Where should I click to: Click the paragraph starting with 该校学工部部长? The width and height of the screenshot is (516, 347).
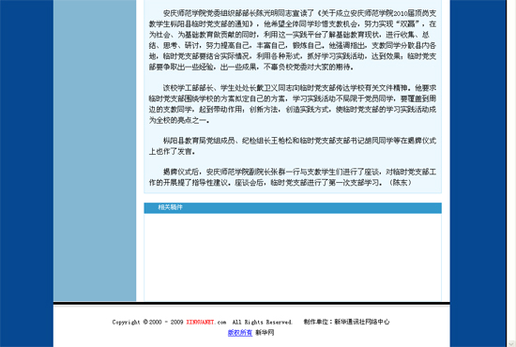(x=293, y=104)
